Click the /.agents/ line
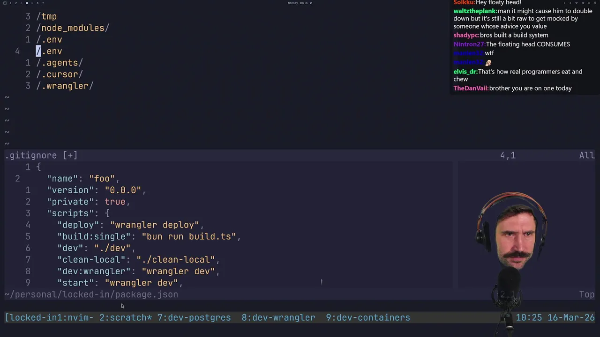 click(x=60, y=63)
